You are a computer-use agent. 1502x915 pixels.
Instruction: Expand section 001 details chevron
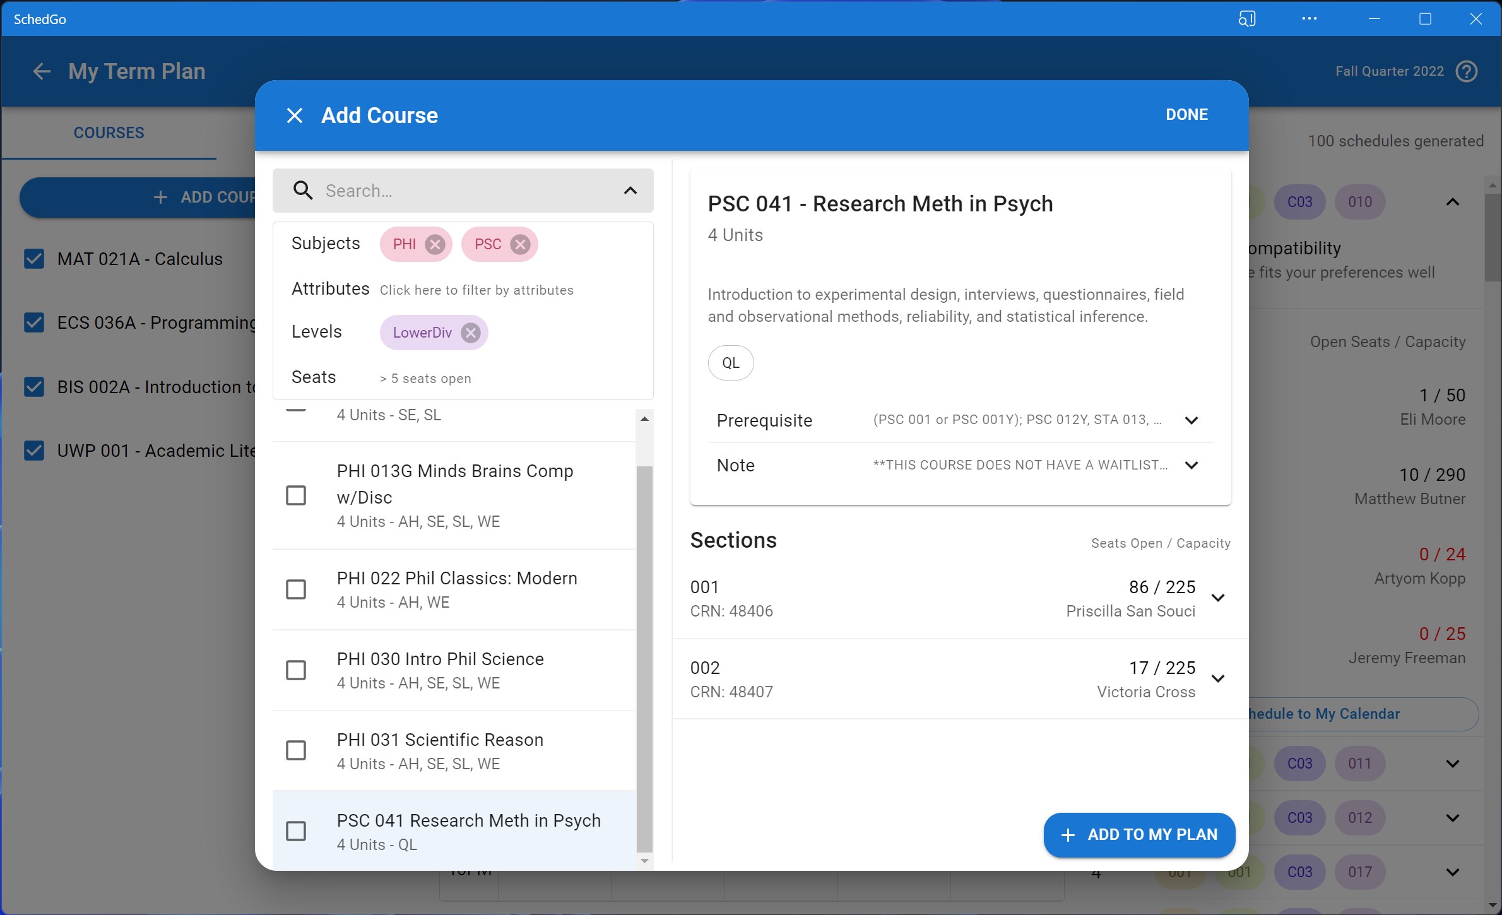coord(1218,598)
